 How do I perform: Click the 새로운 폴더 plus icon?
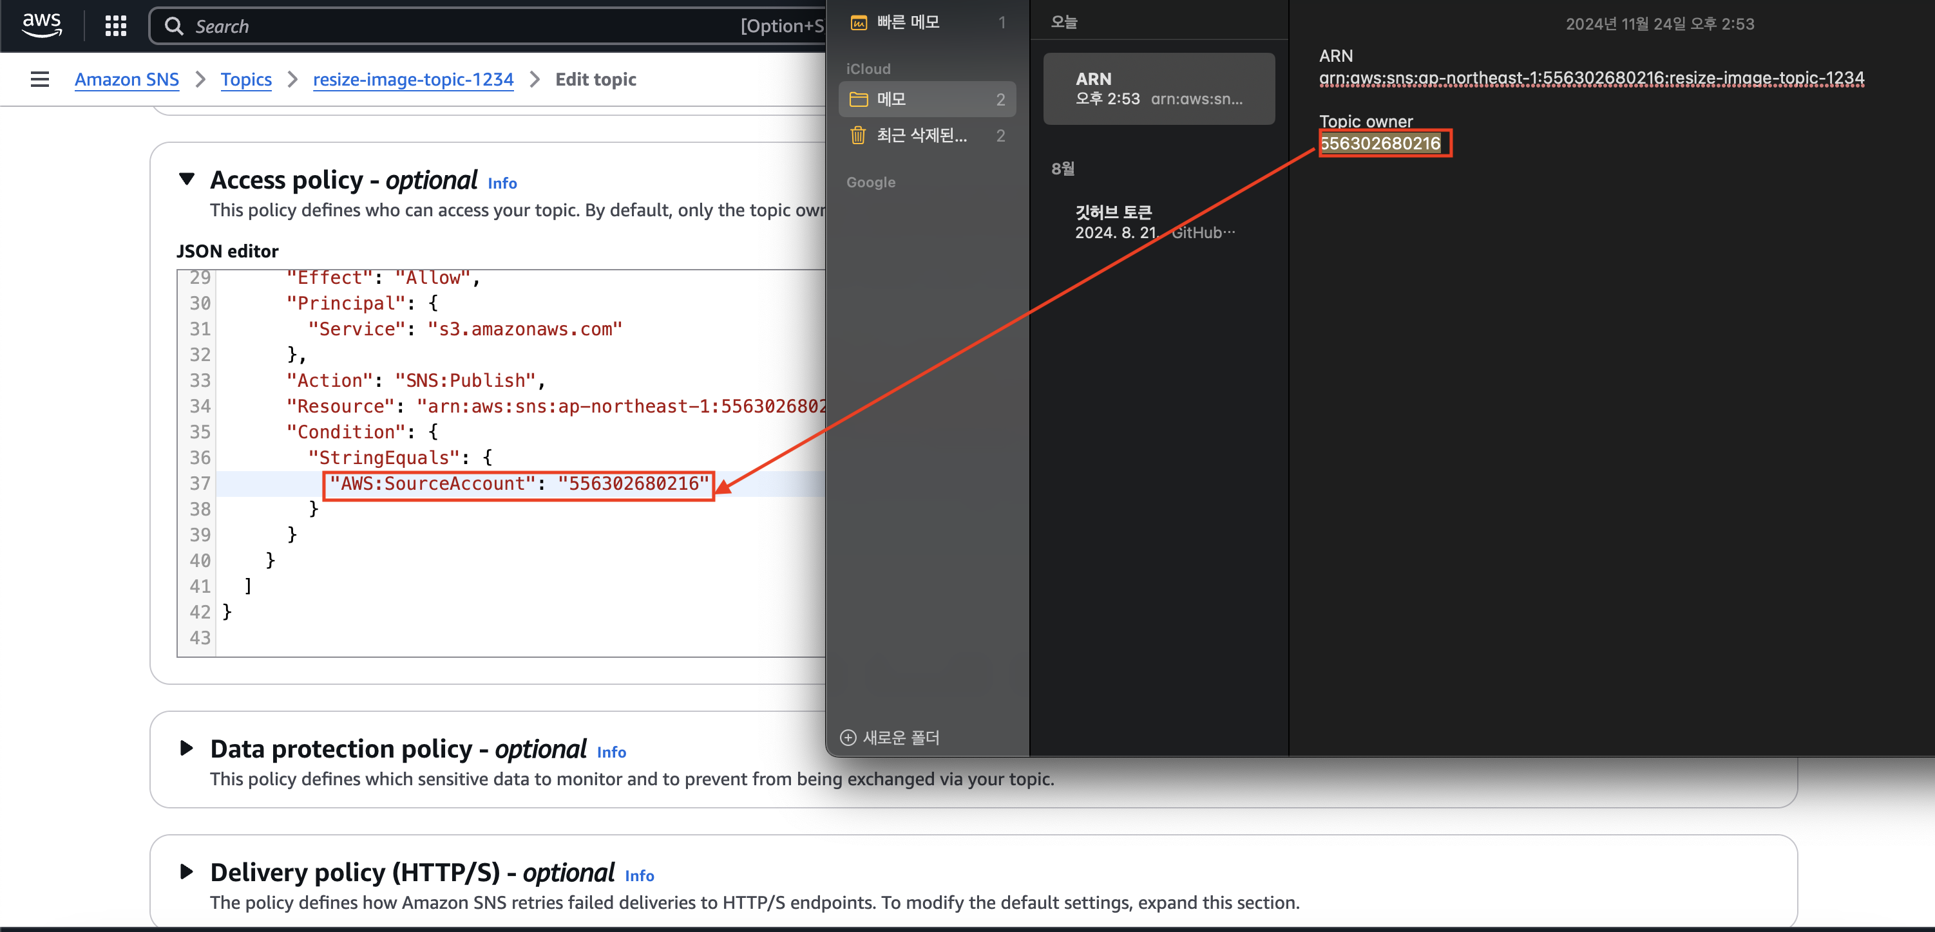pyautogui.click(x=848, y=738)
